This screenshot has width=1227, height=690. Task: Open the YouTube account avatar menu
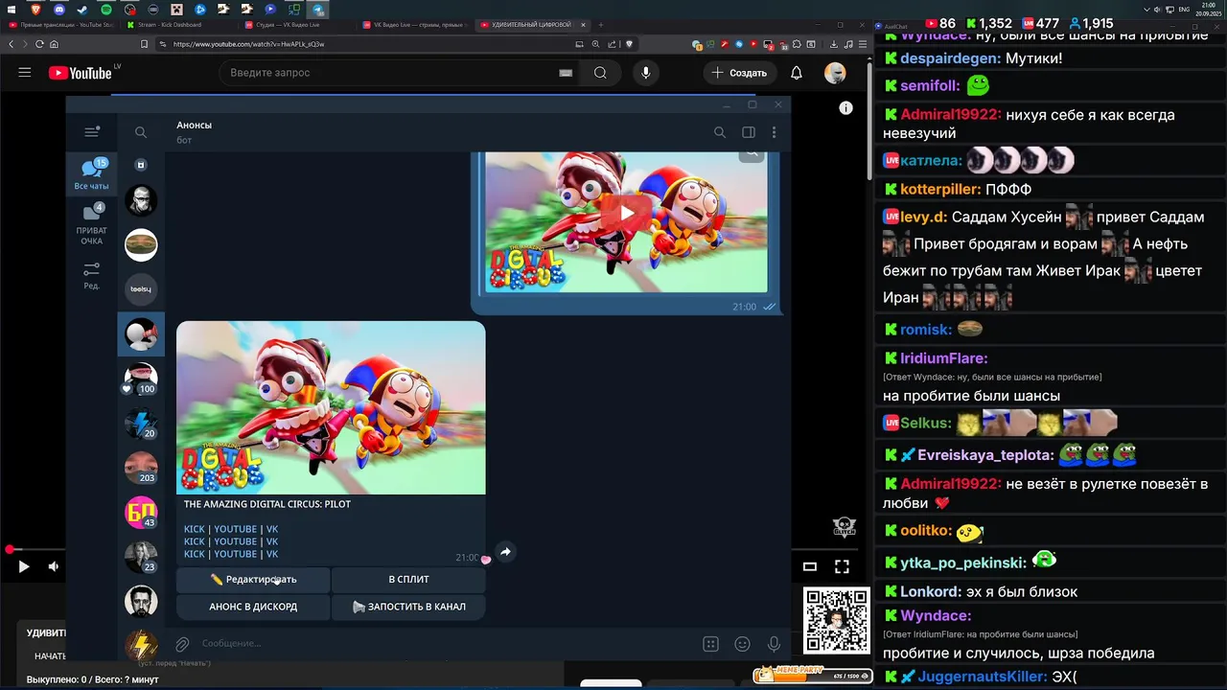tap(835, 73)
